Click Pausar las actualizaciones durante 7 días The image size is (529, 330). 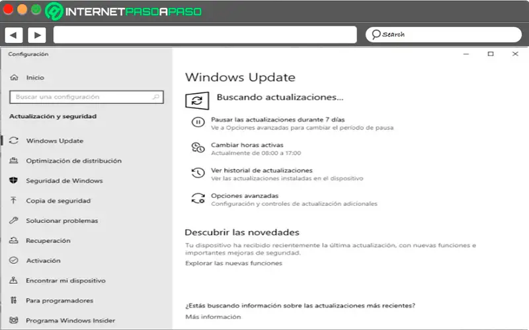point(278,119)
